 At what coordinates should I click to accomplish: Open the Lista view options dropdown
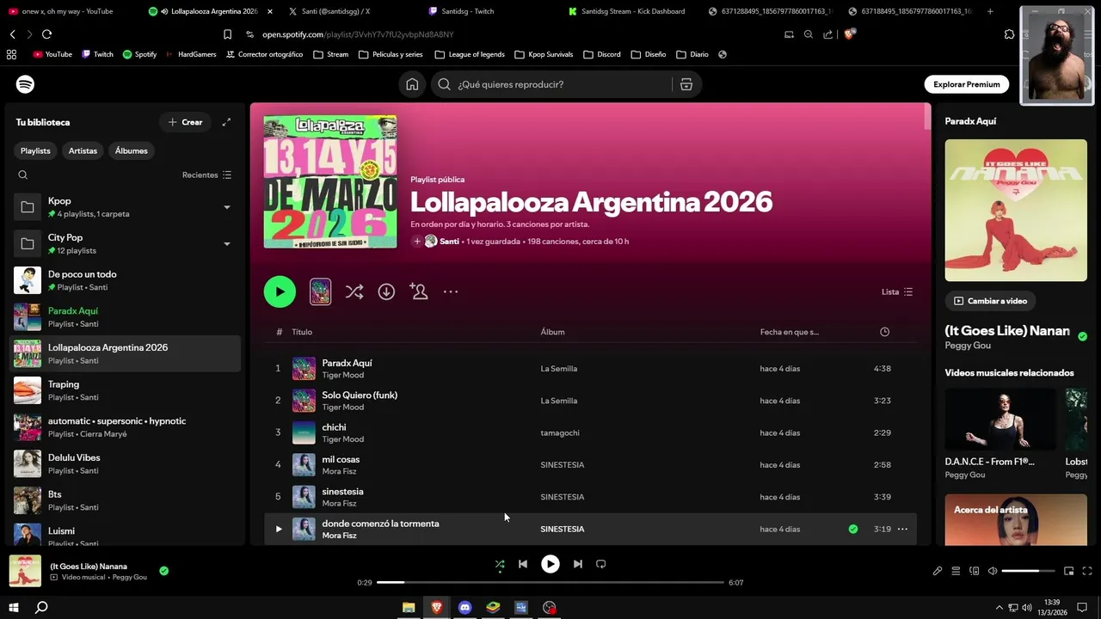point(897,291)
